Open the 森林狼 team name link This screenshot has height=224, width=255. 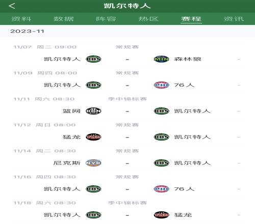(x=188, y=59)
